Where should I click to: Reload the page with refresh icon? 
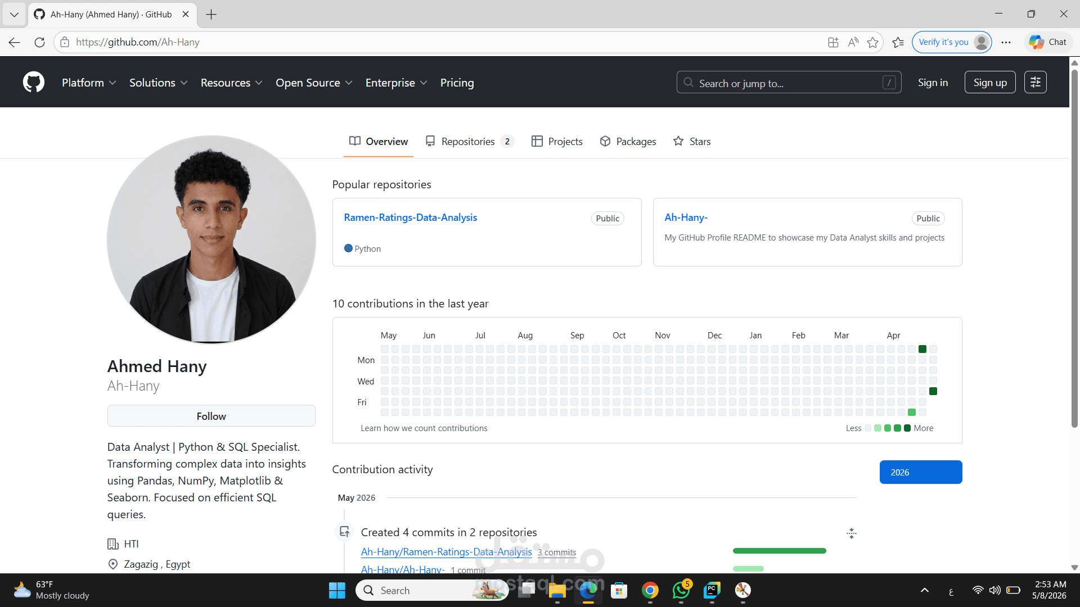(x=39, y=42)
